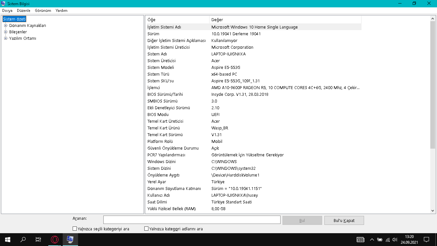This screenshot has height=246, width=437.
Task: Launch Opera browser from taskbar
Action: (55, 240)
